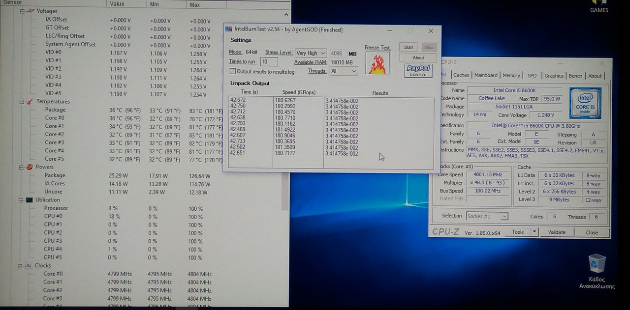Click the Voltages category icon in sensor tree

coord(30,11)
